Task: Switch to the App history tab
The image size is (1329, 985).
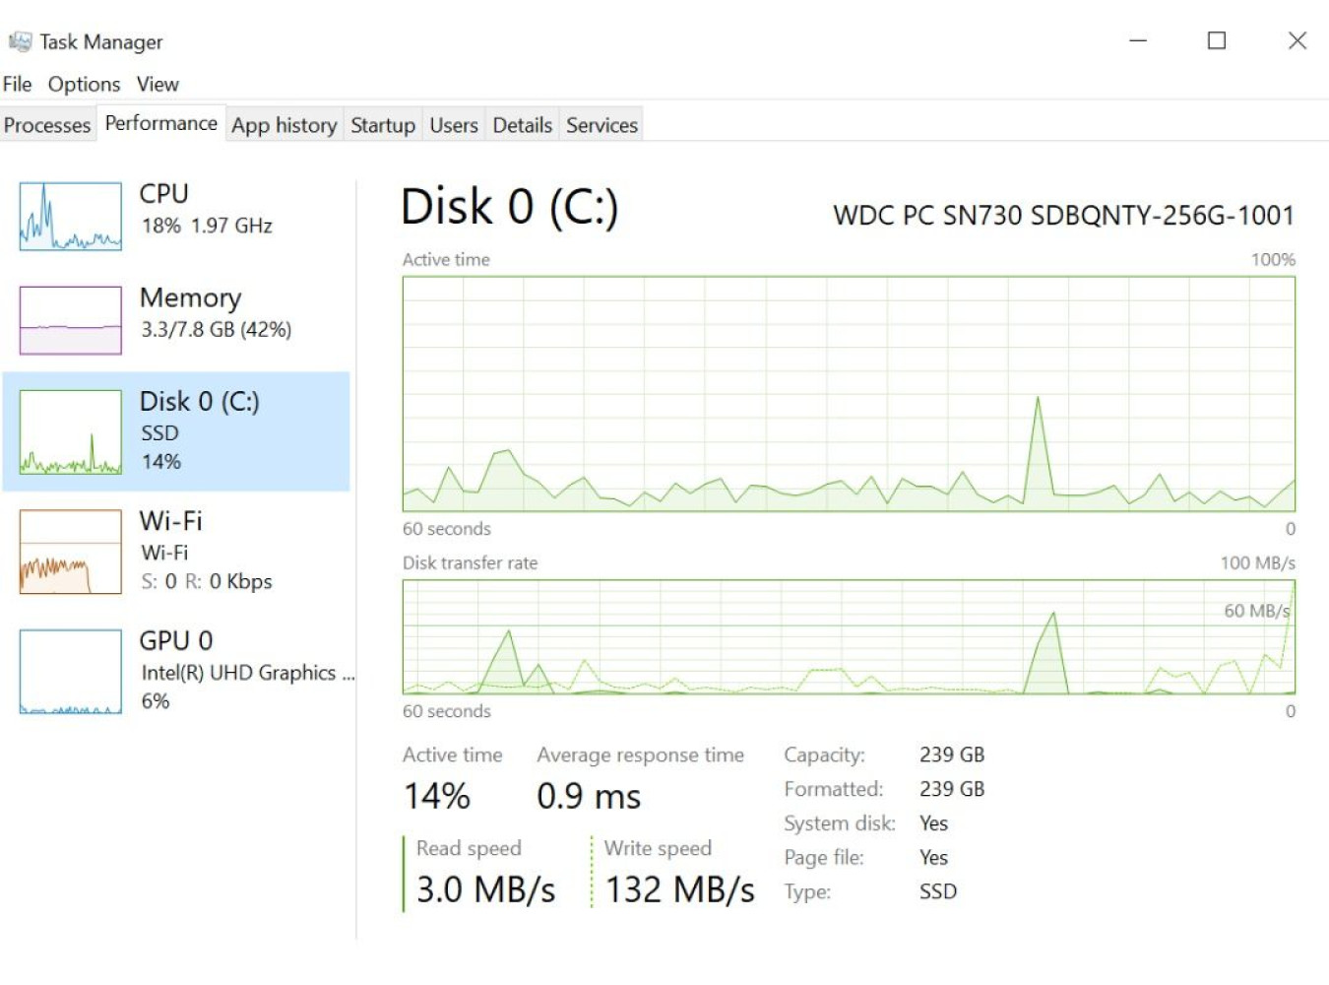Action: pos(285,125)
